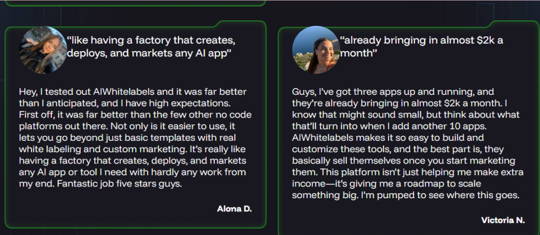
Task: Select the "like having a factory that creates" headline
Action: coord(151,41)
